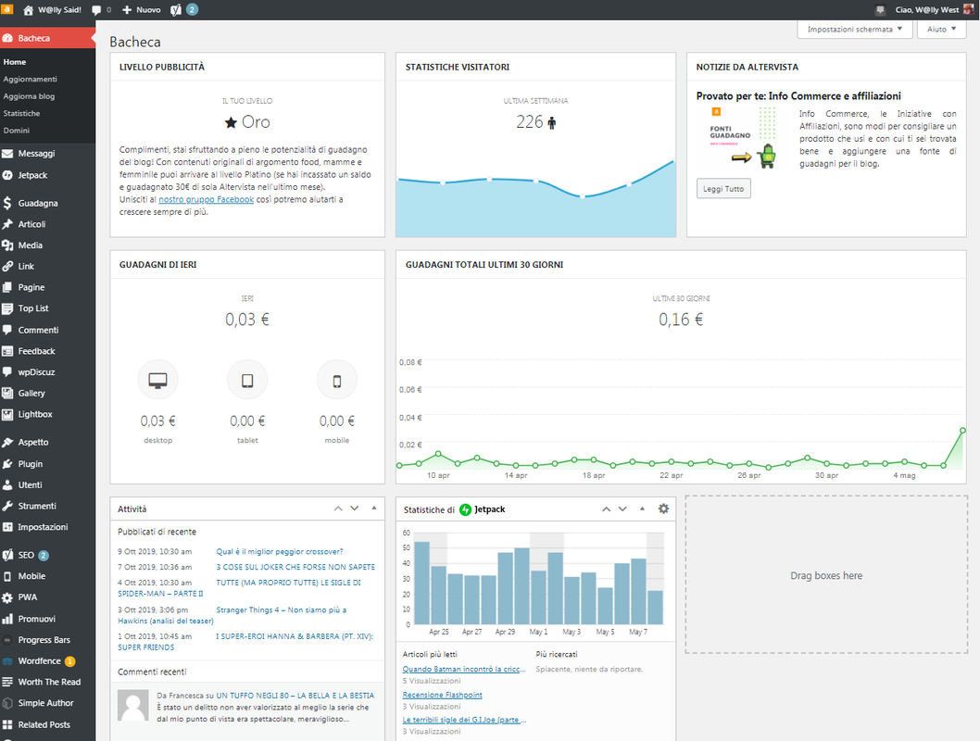
Task: Open Recensione Flashpoint article link
Action: coord(443,695)
